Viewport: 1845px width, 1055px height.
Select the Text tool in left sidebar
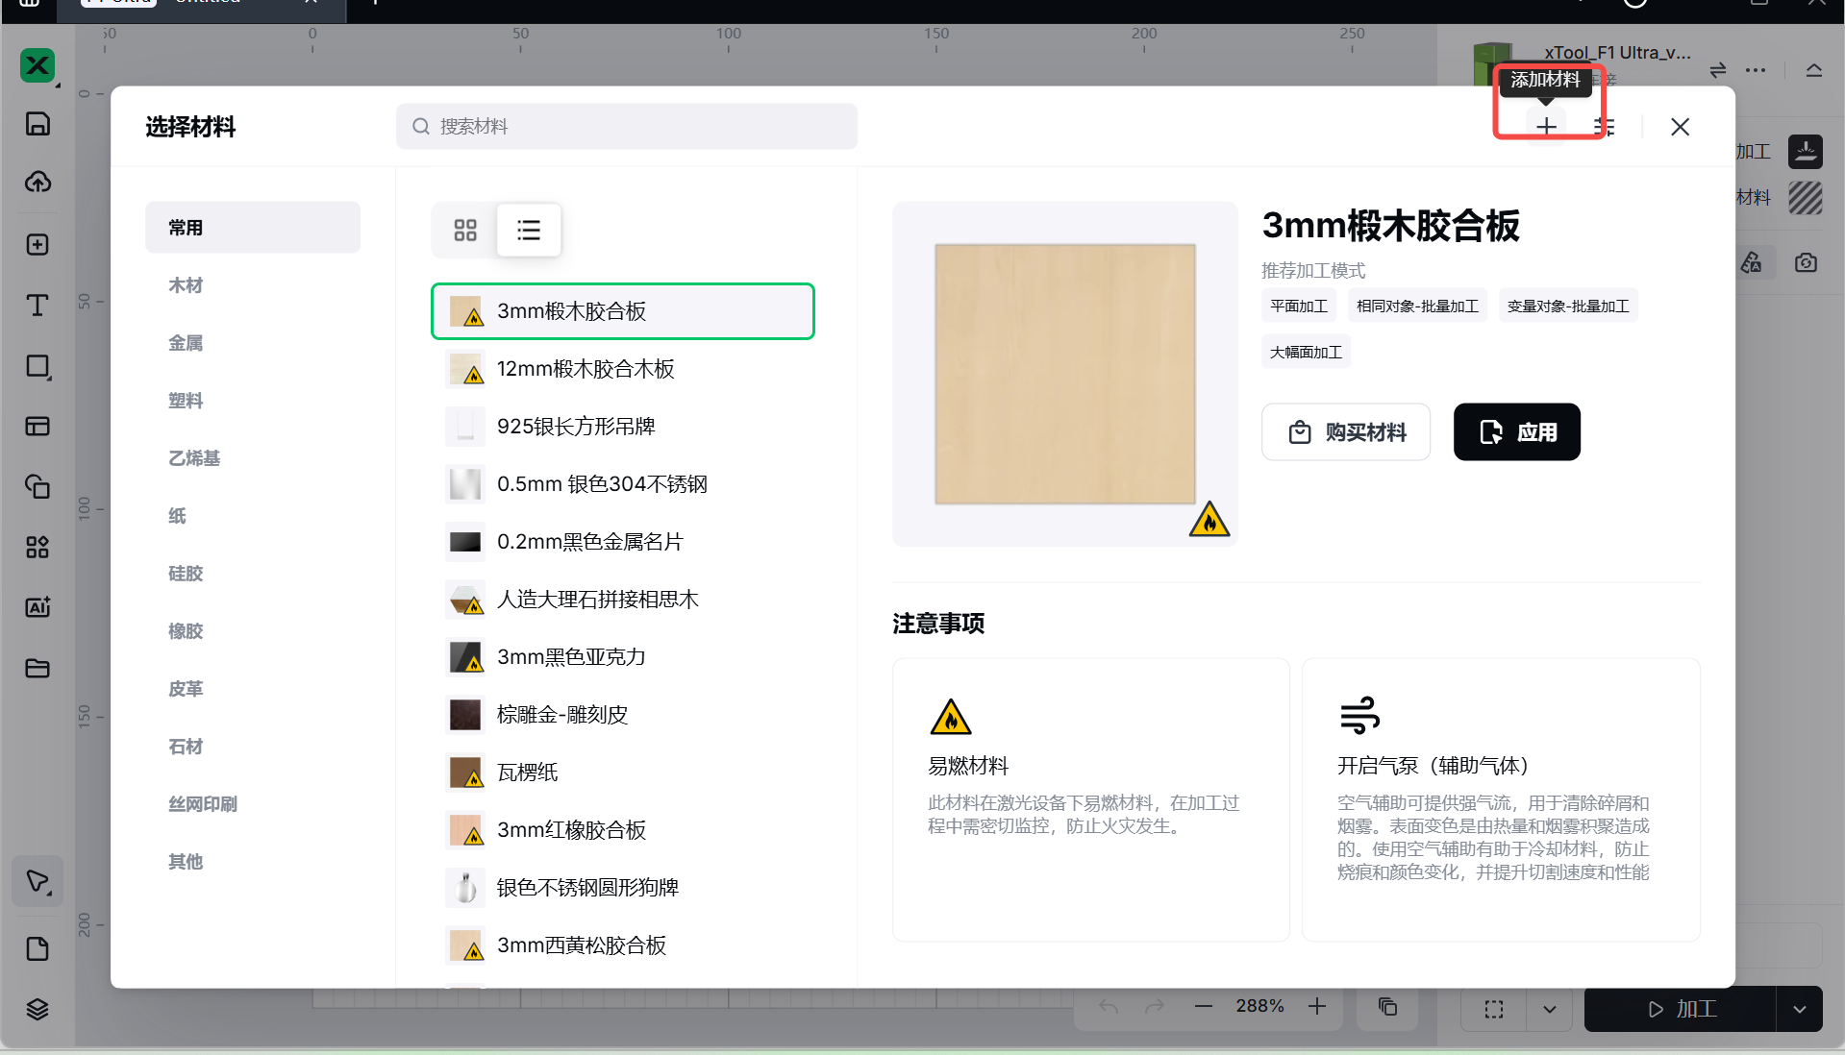(37, 306)
